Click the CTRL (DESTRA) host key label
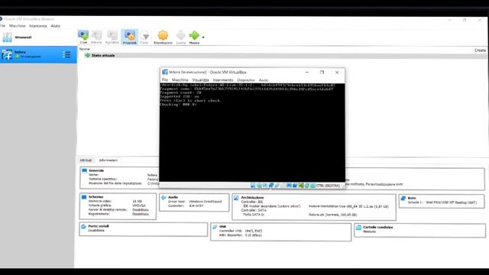 pyautogui.click(x=328, y=186)
